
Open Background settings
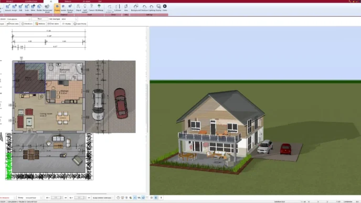(135, 7)
